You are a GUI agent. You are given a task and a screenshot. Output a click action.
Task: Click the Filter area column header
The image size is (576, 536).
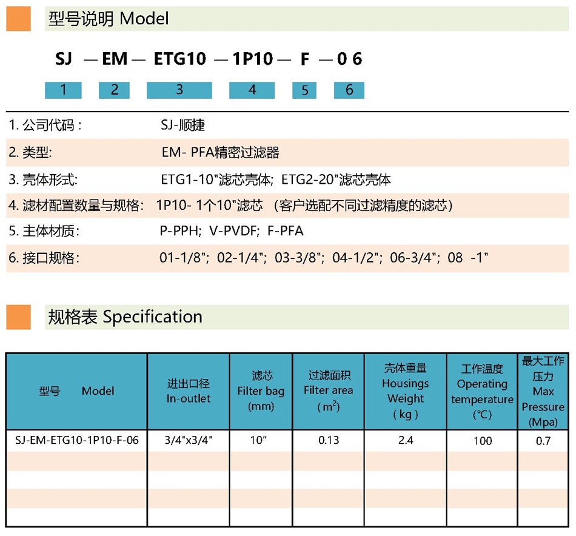[x=328, y=391]
